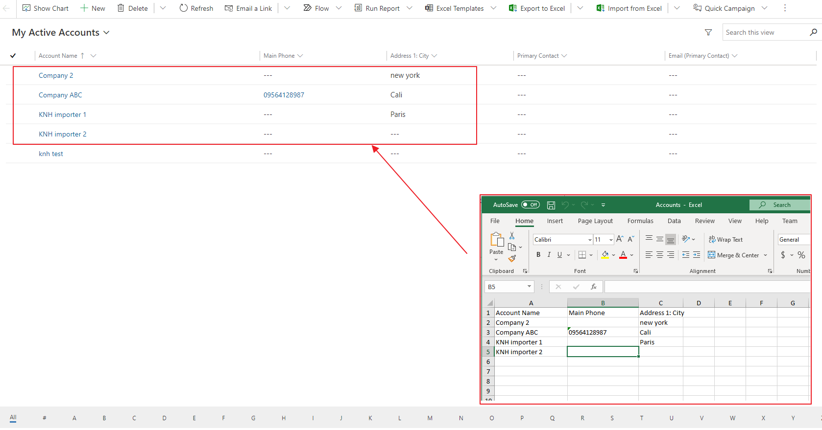822x430 pixels.
Task: Toggle Underline formatting in Excel
Action: 559,255
